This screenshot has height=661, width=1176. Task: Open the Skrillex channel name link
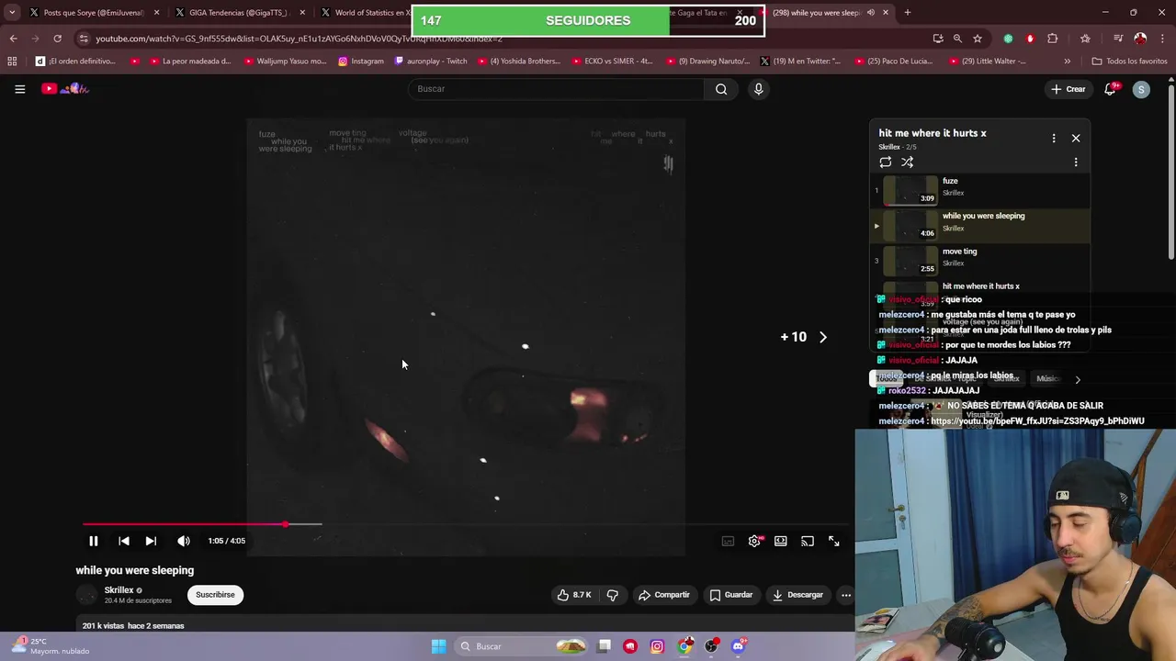coord(119,590)
